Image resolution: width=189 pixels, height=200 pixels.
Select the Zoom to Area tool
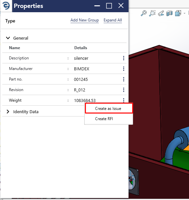(x=152, y=13)
